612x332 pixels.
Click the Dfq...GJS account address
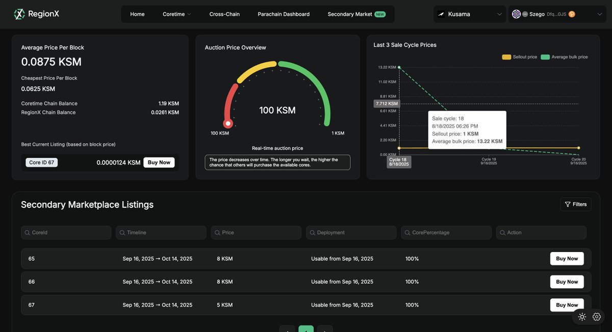click(556, 14)
